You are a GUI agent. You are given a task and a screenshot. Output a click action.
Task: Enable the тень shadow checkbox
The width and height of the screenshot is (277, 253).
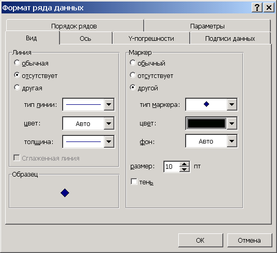coord(134,182)
